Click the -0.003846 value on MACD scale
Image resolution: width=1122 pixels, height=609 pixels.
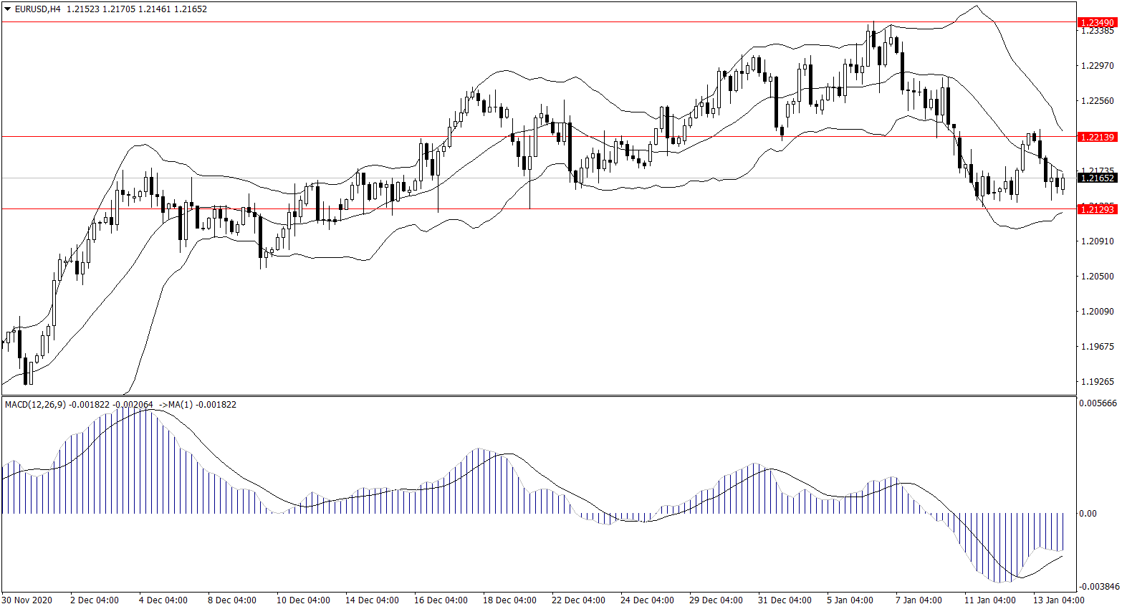[1098, 586]
